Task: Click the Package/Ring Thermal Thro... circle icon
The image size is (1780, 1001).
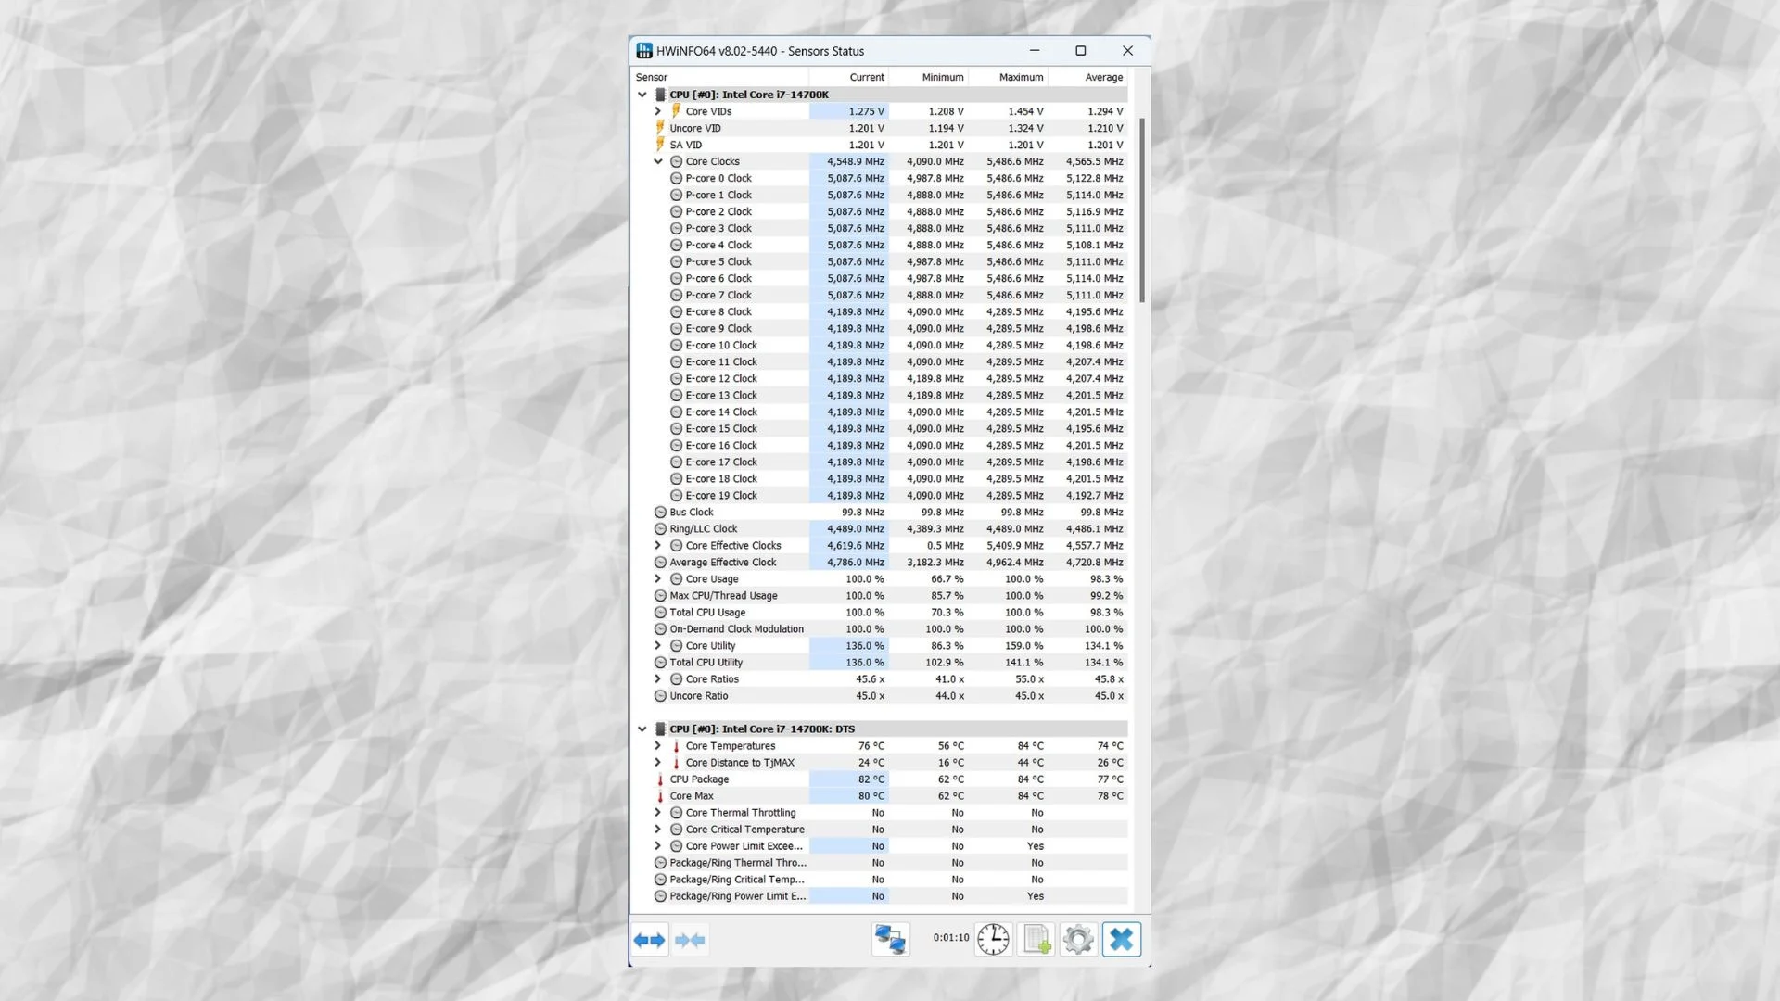Action: pos(660,863)
